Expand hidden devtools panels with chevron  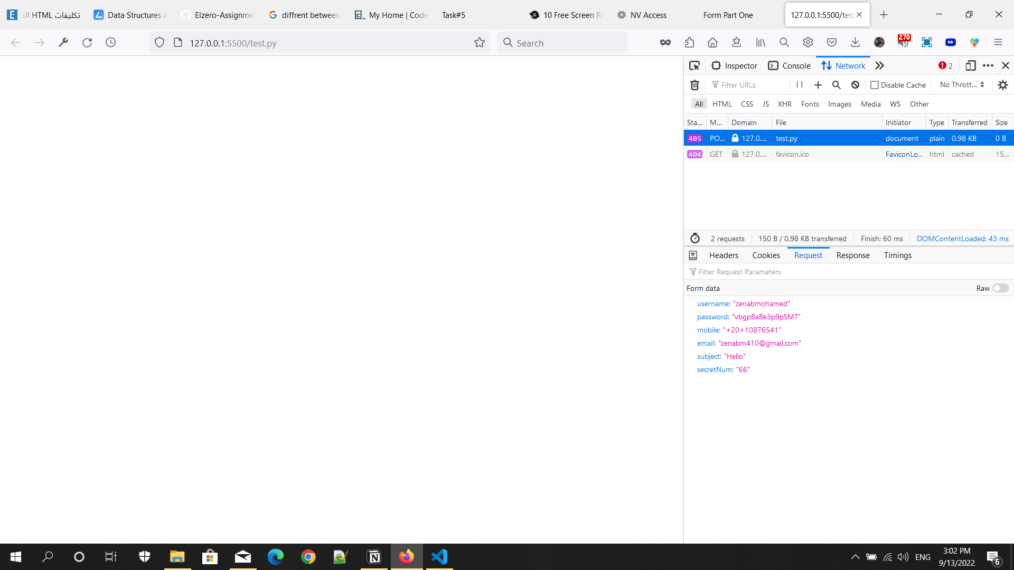(x=879, y=65)
